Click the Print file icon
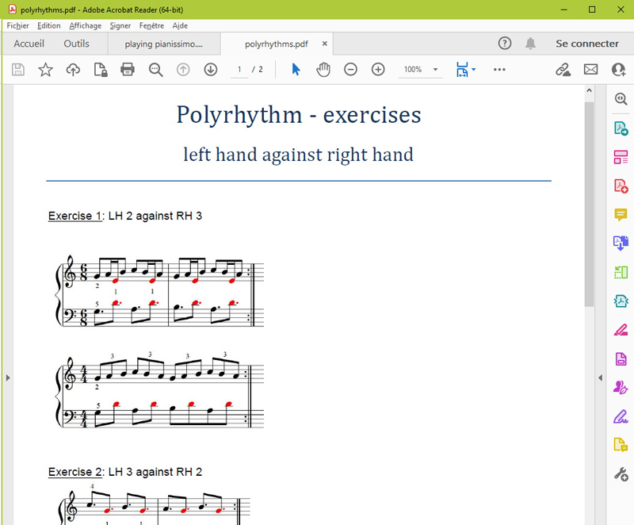Viewport: 634px width, 525px height. tap(128, 70)
